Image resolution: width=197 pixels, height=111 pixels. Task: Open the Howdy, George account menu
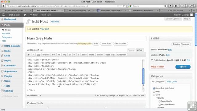tap(181, 15)
